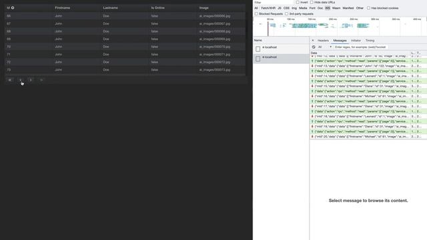Viewport: 427px width, 240px height.
Task: Switch to the Headers tab
Action: (x=323, y=41)
